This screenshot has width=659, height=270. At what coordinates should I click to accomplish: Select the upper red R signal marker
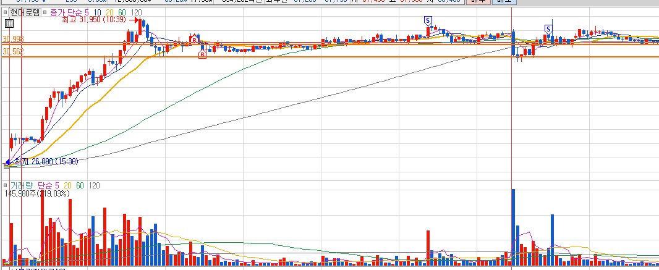195,39
